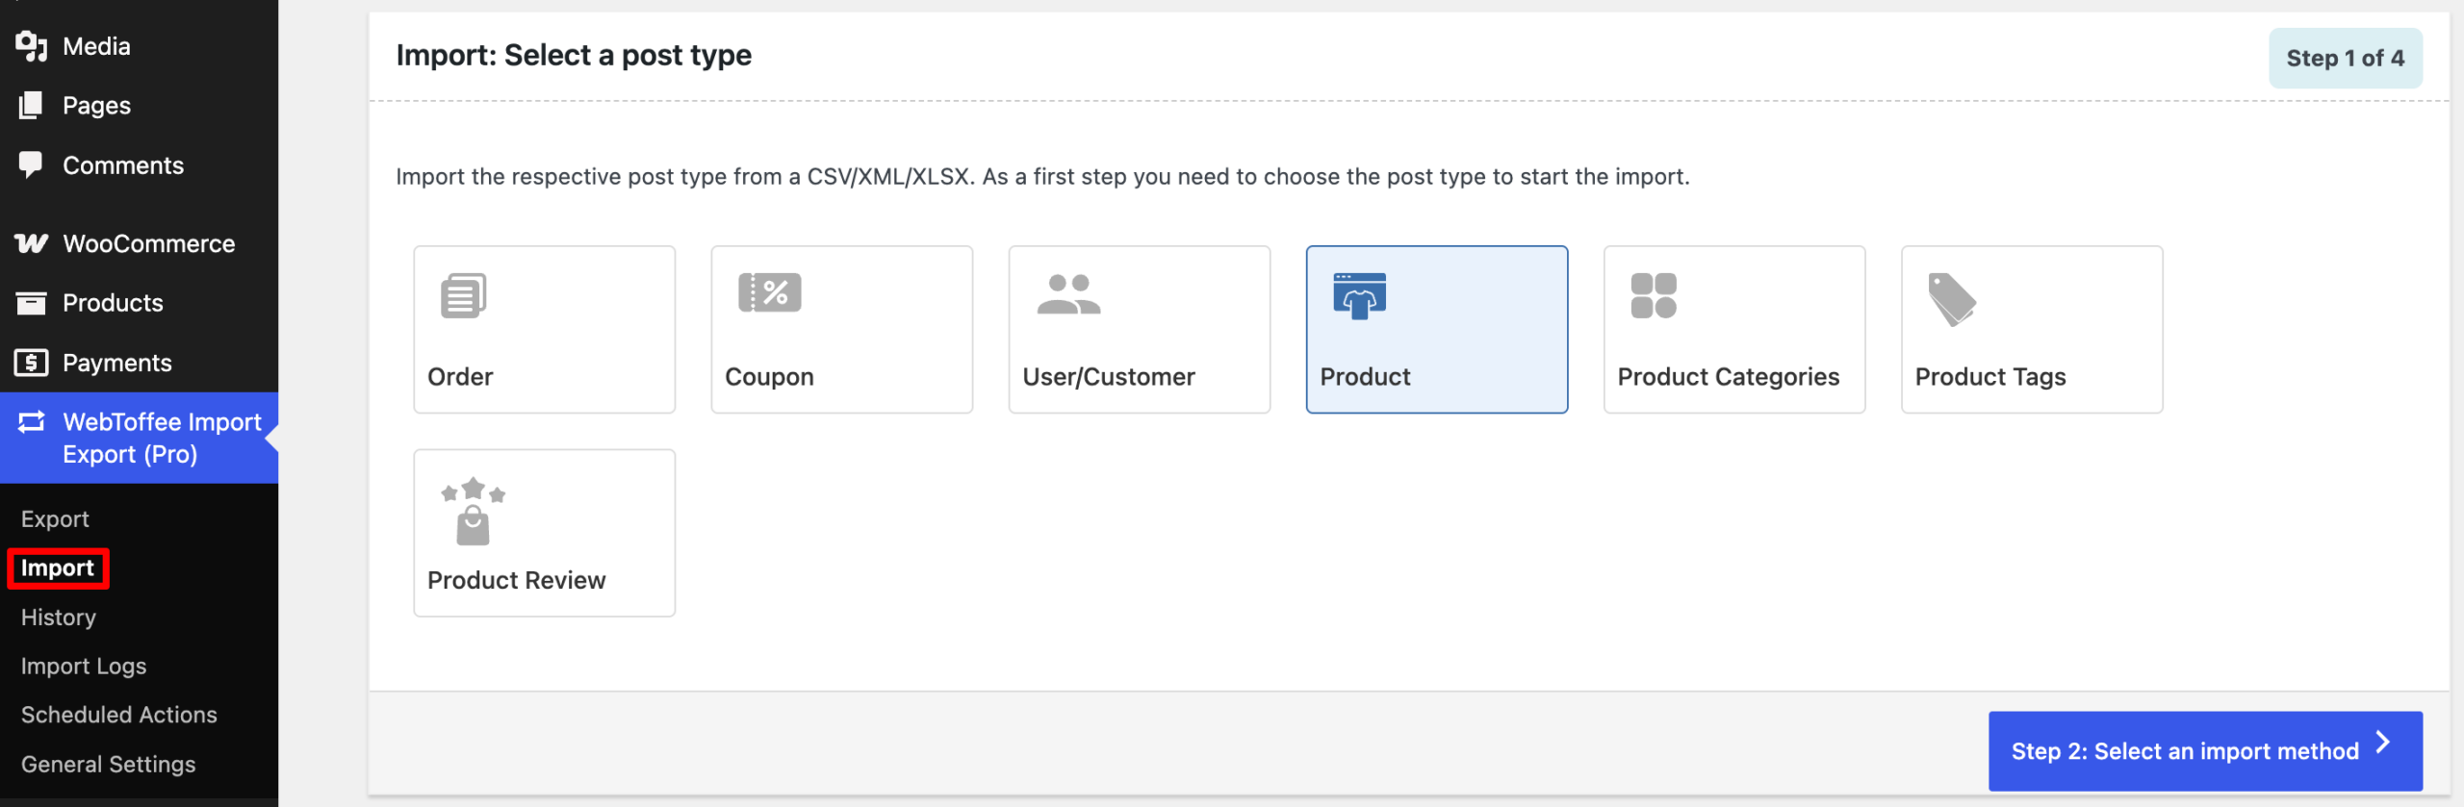Open General Settings page
This screenshot has width=2464, height=807.
coord(109,764)
